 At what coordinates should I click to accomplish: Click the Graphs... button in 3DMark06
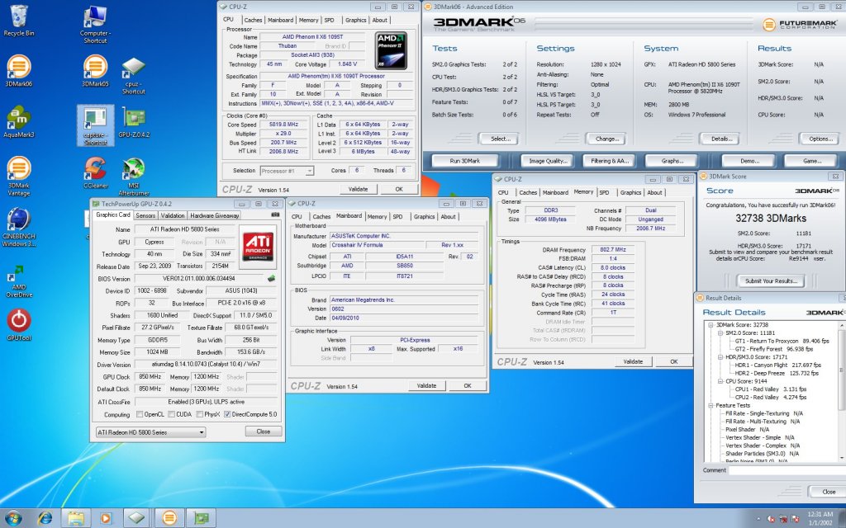(x=673, y=161)
